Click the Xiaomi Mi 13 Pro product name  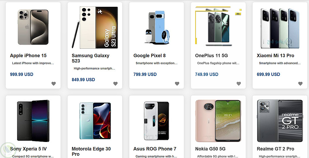[275, 56]
